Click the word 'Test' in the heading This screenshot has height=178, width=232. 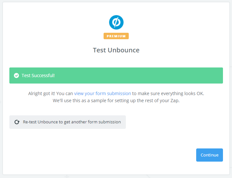99,50
